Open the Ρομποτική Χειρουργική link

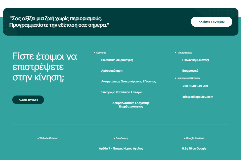tap(117, 60)
